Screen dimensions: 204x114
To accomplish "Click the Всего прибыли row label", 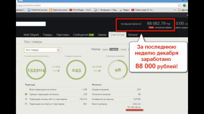I will pyautogui.click(x=99, y=104).
